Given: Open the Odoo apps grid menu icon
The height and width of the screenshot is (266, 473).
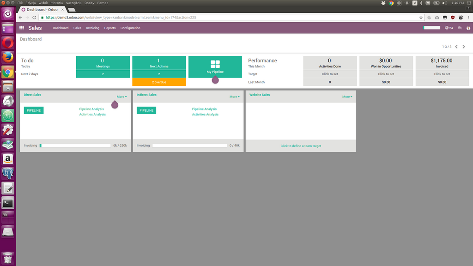Looking at the screenshot, I should [22, 28].
